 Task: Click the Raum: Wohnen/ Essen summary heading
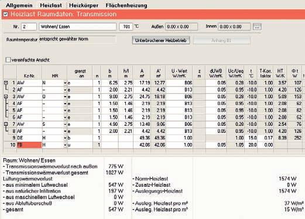[29, 160]
